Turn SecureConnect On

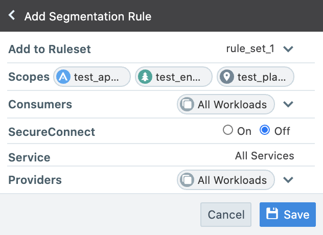228,130
